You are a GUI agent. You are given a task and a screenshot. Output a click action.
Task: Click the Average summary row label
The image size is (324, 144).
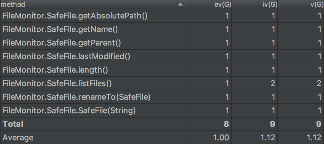pos(18,137)
